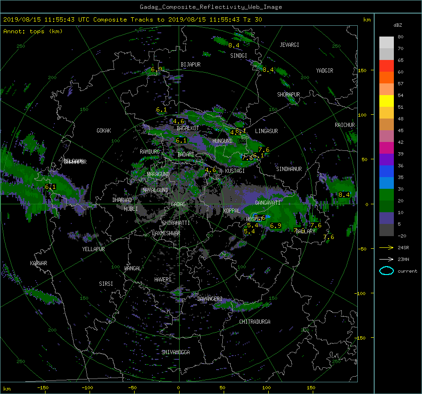The height and width of the screenshot is (394, 422).
Task: Click the 23MN legend text
Action: tap(403, 260)
